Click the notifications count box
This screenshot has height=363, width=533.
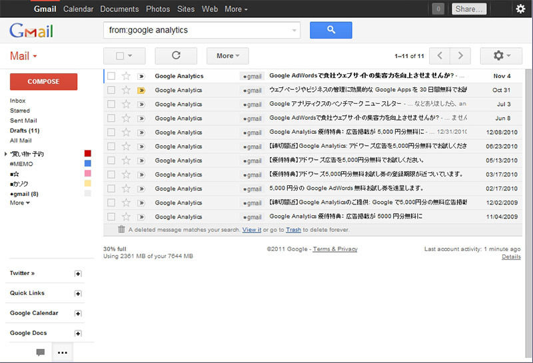[x=438, y=9]
